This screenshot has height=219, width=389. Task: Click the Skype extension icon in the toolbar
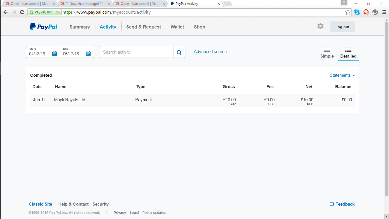357,12
